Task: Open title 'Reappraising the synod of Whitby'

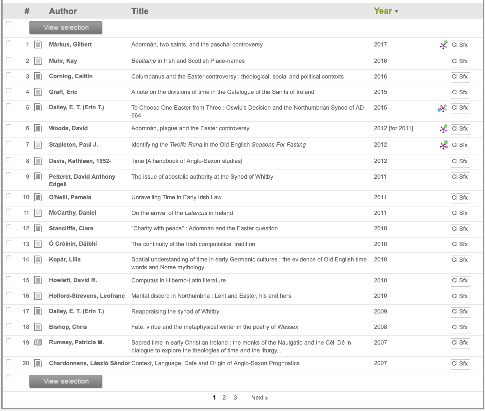Action: click(175, 312)
